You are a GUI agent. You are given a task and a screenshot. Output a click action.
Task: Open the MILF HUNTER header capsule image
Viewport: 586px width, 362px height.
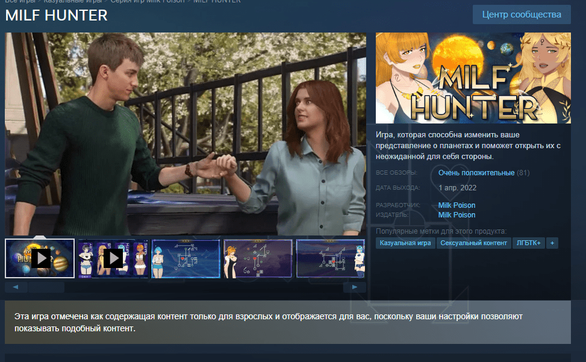tap(473, 78)
